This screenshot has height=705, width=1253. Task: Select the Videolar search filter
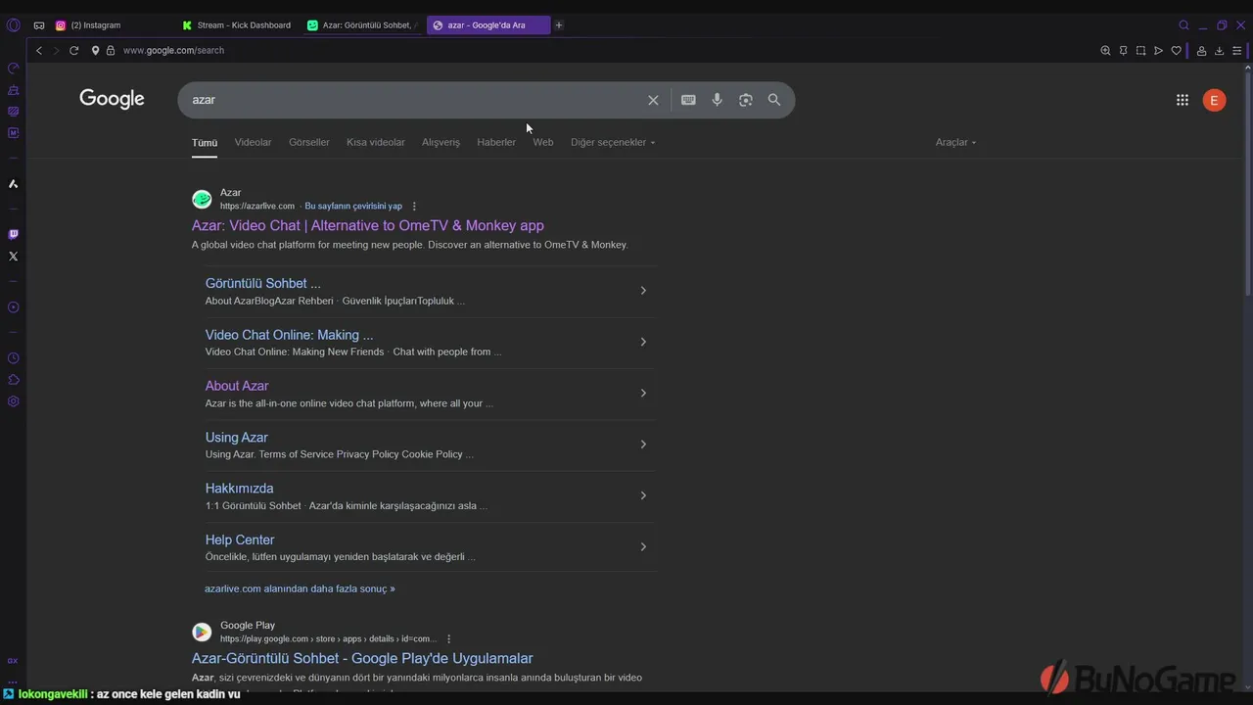pos(253,142)
